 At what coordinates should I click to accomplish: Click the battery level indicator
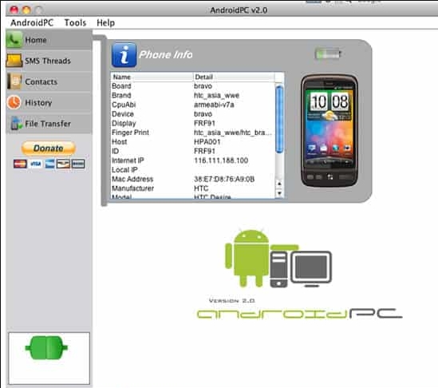tap(328, 53)
